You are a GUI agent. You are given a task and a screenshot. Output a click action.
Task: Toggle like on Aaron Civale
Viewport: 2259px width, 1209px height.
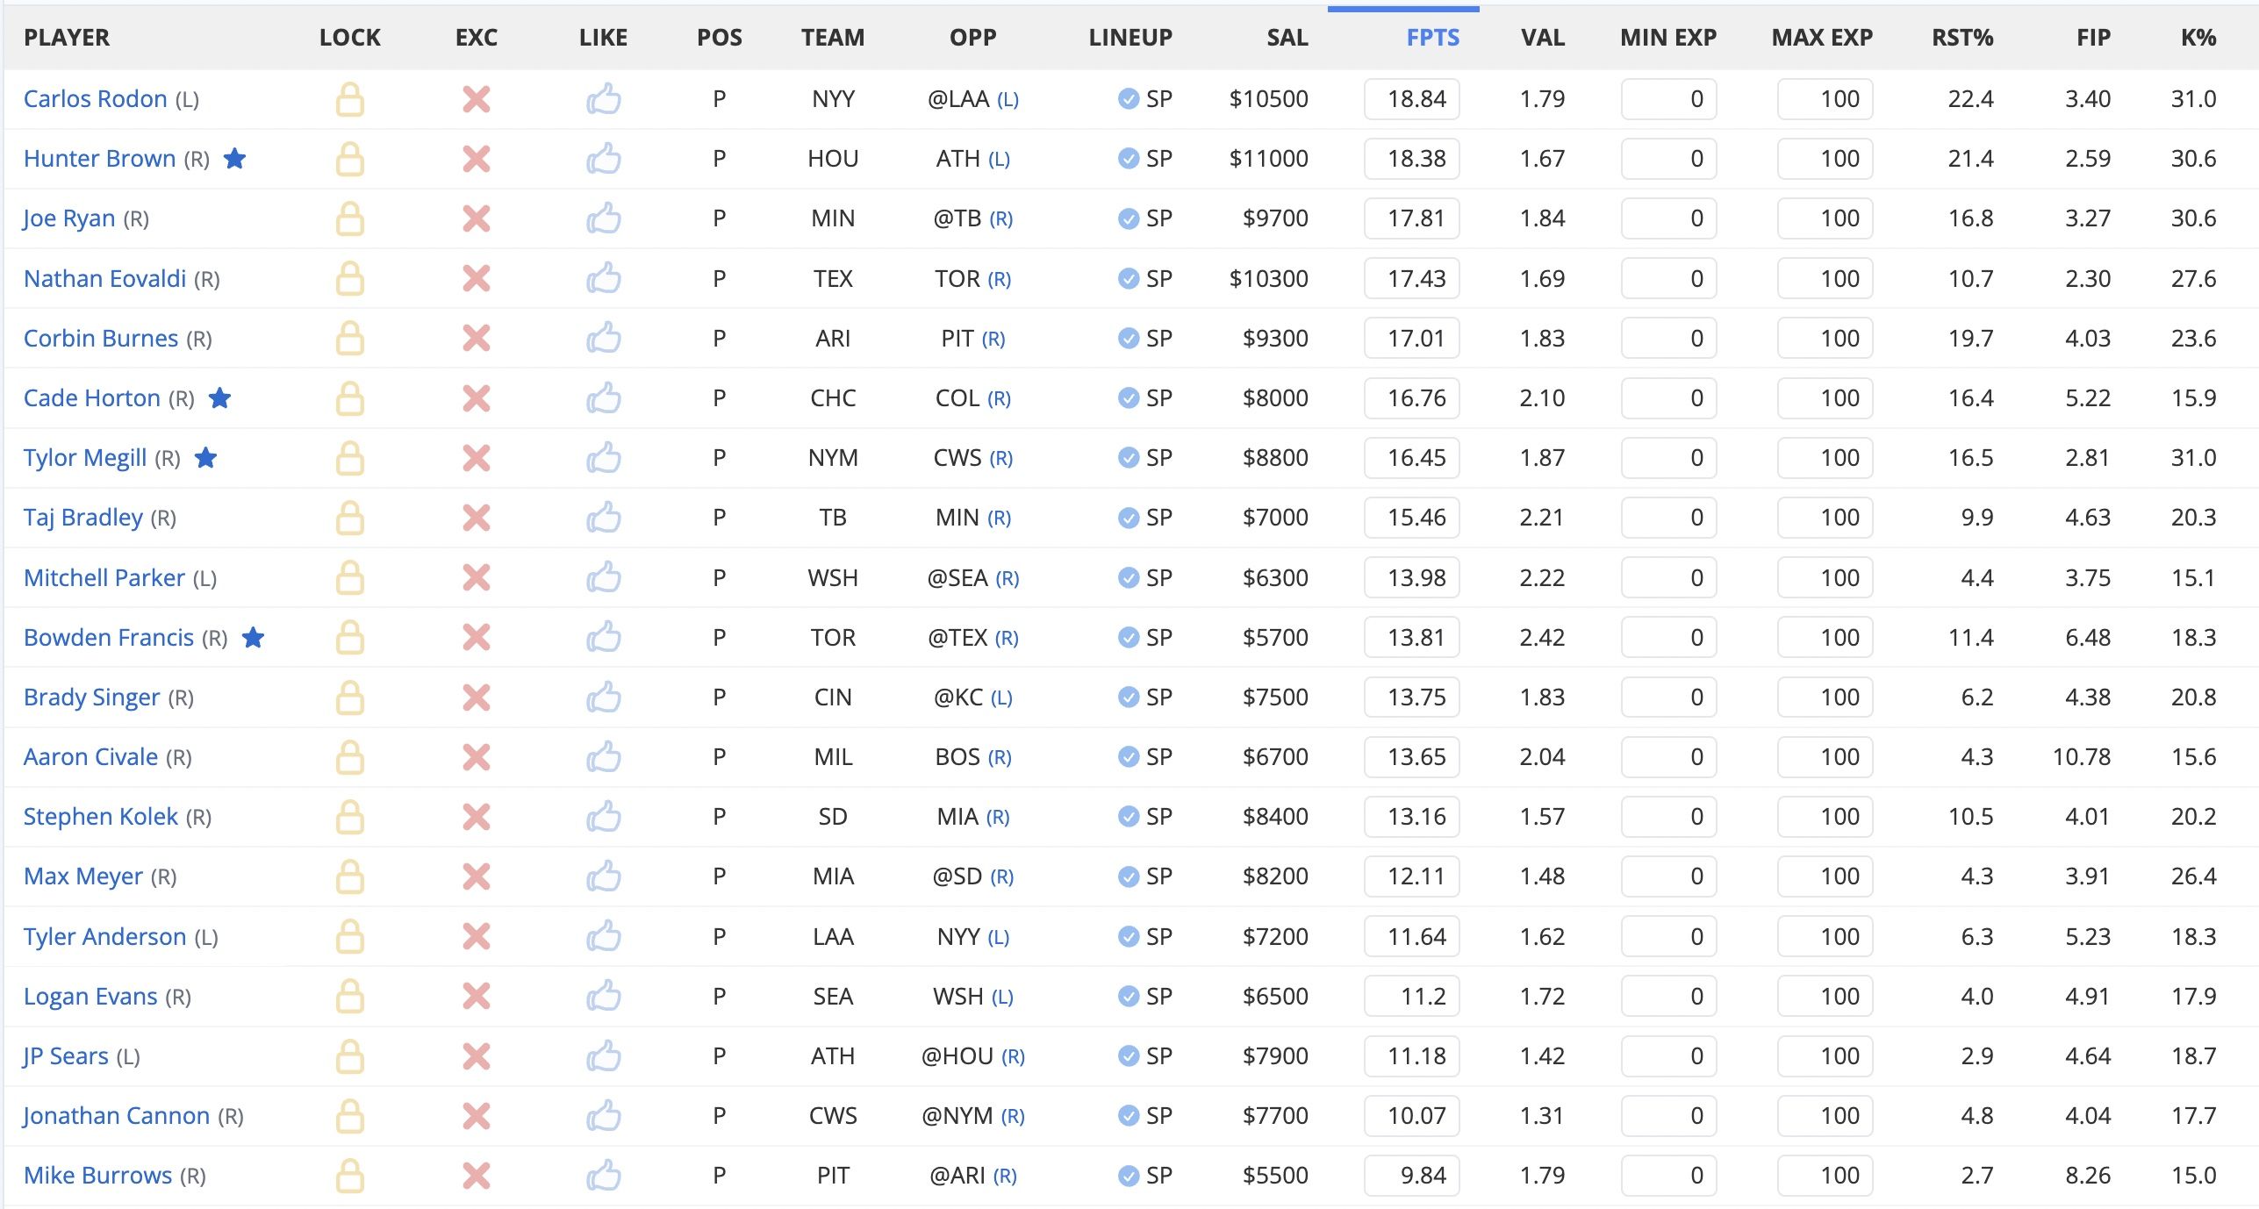(604, 757)
